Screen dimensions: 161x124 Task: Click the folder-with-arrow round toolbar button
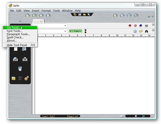pos(34,16)
